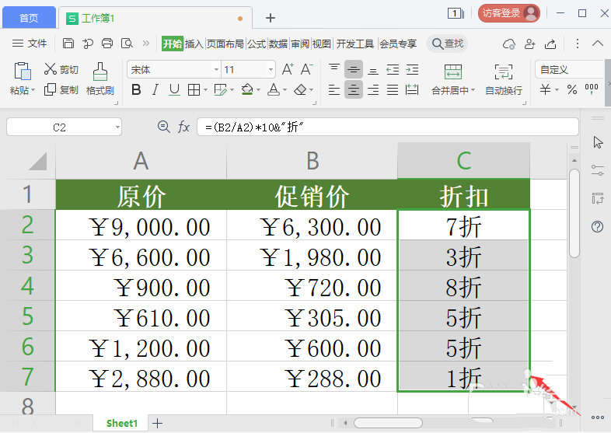
Task: Switch to the 数据 ribbon tab
Action: click(278, 44)
